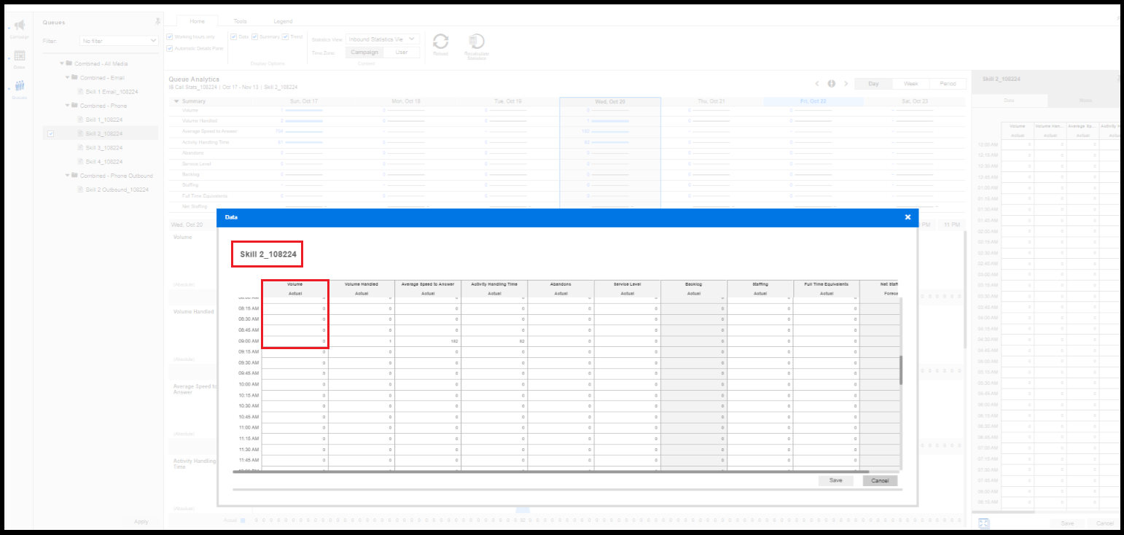Click the Recalculate Statistics icon
The height and width of the screenshot is (535, 1124).
pyautogui.click(x=477, y=41)
